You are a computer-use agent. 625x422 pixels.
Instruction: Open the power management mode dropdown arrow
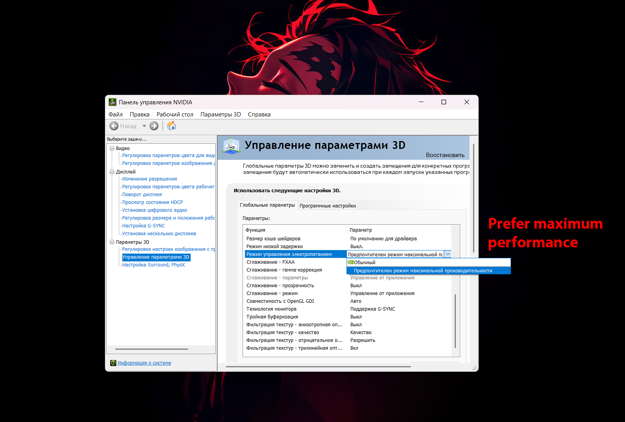point(448,254)
